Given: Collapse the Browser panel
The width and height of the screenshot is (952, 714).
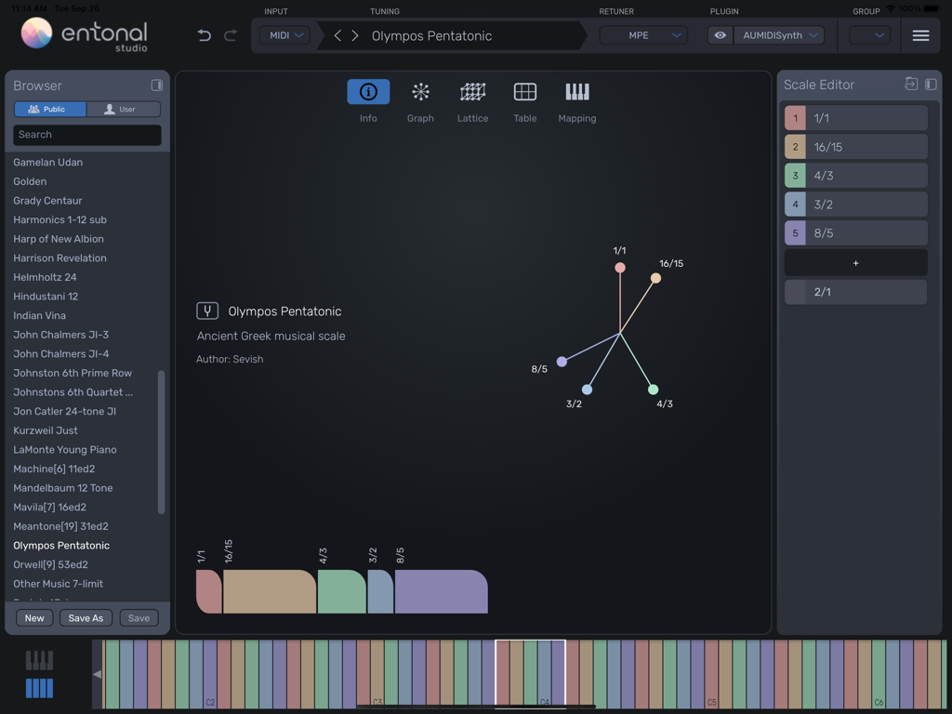Looking at the screenshot, I should [x=157, y=85].
